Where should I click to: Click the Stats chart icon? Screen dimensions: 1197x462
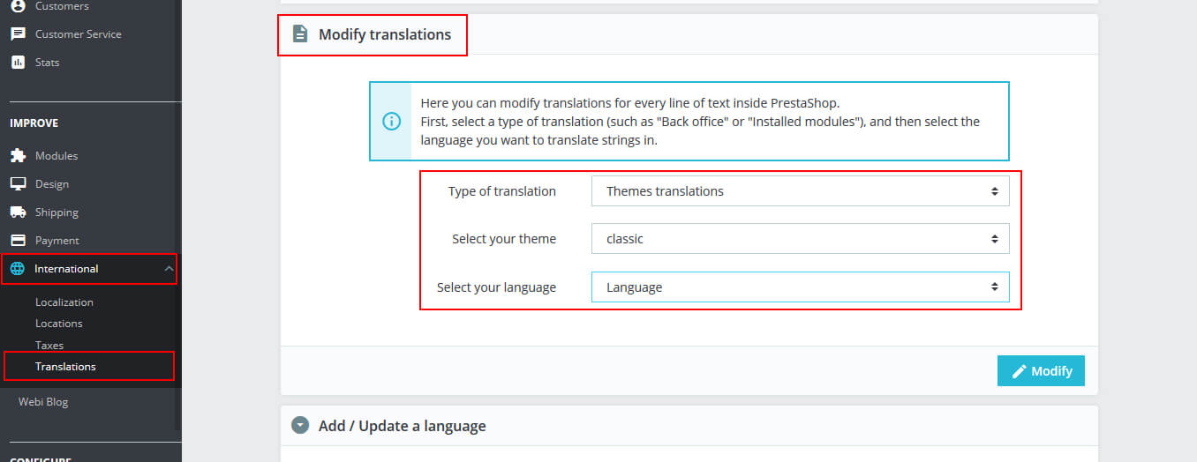point(18,63)
